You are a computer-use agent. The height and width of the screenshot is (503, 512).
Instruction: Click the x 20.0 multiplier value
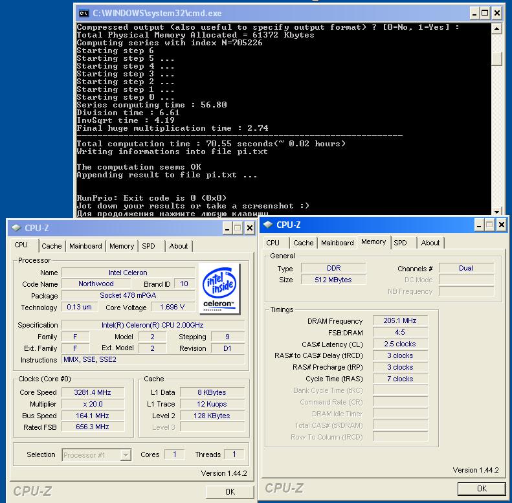pos(93,404)
